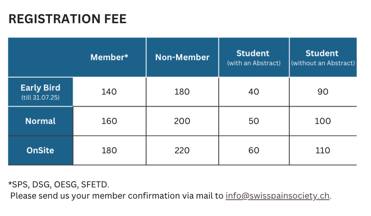Select the Normal Student fee 50
The width and height of the screenshot is (371, 216).
pos(254,121)
